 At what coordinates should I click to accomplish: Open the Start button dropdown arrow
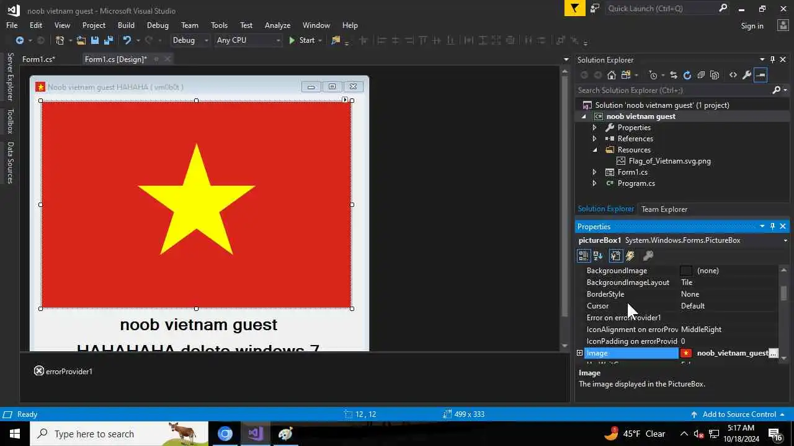click(x=320, y=40)
